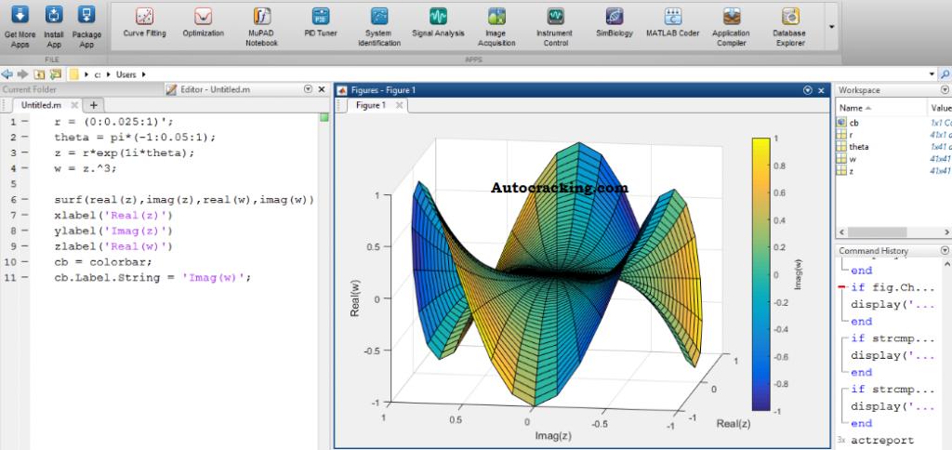Click the green code analyzer indicator
952x450 pixels.
[x=324, y=117]
